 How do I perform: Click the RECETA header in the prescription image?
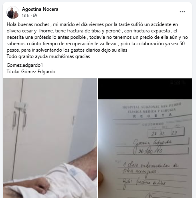point(152,116)
